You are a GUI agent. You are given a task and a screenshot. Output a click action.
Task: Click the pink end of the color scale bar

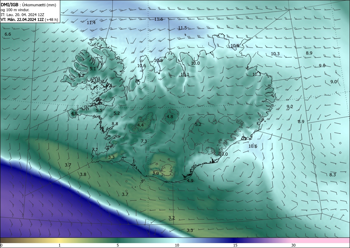pyautogui.click(x=321, y=240)
